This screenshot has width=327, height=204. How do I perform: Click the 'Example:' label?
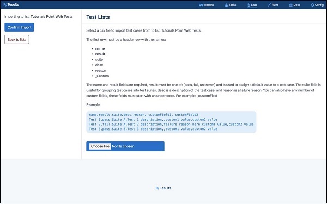pos(93,105)
